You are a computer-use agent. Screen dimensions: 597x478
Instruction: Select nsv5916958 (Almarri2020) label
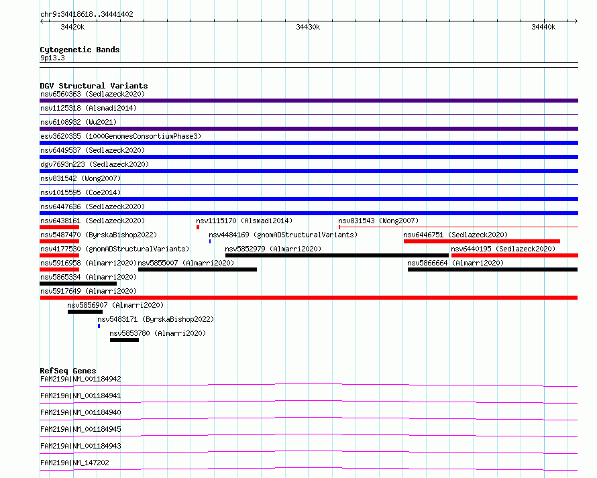89,263
